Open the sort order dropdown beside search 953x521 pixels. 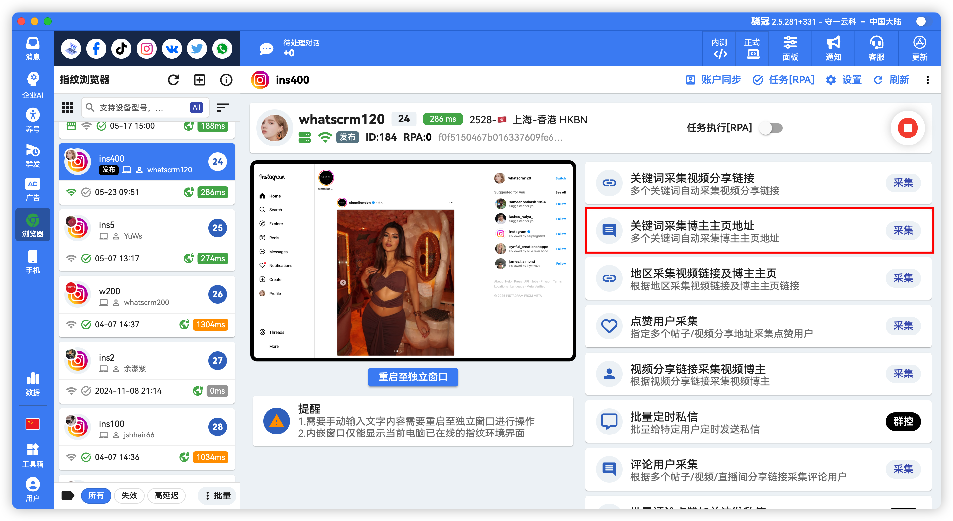[x=223, y=107]
